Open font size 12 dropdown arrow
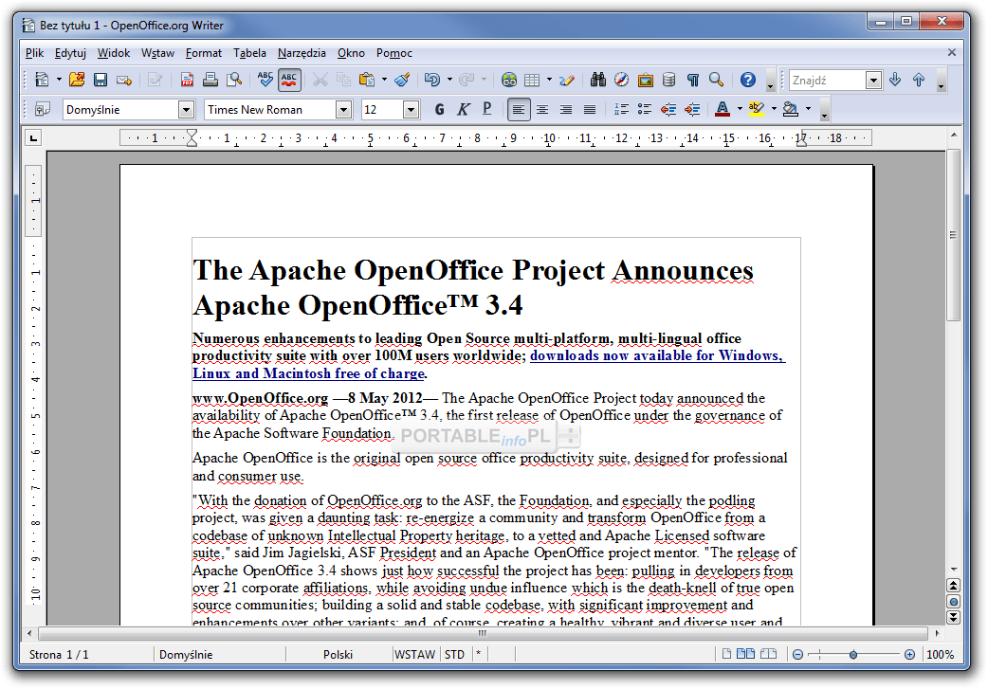 coord(411,110)
